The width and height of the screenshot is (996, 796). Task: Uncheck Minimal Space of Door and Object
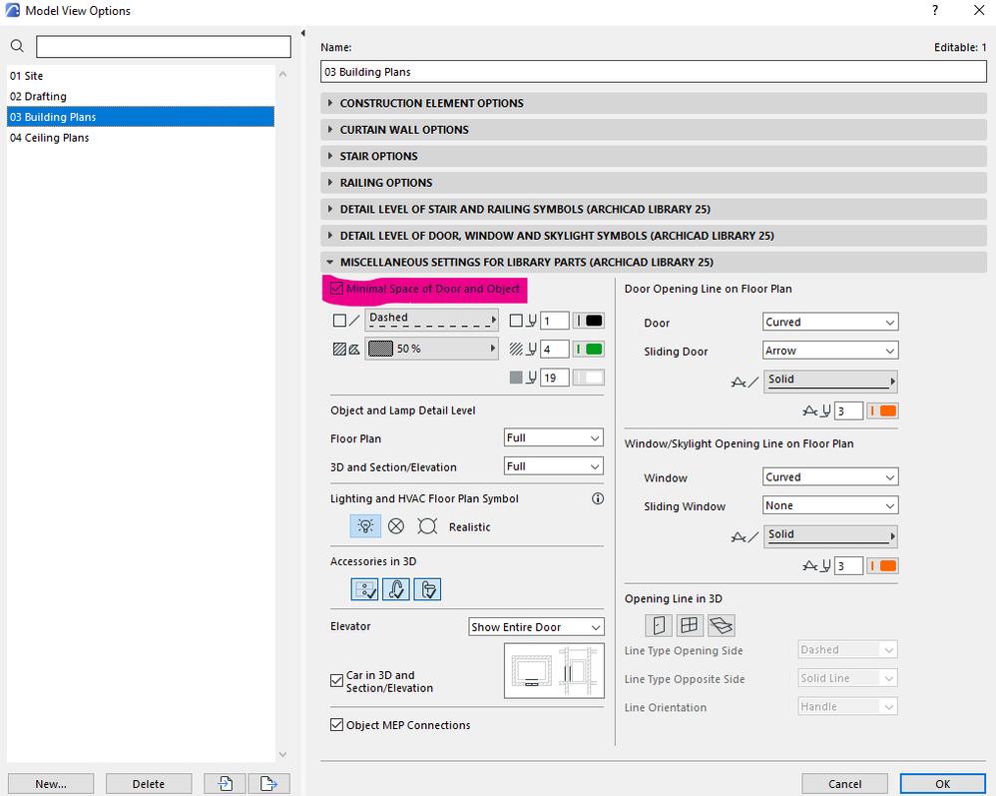[x=336, y=289]
